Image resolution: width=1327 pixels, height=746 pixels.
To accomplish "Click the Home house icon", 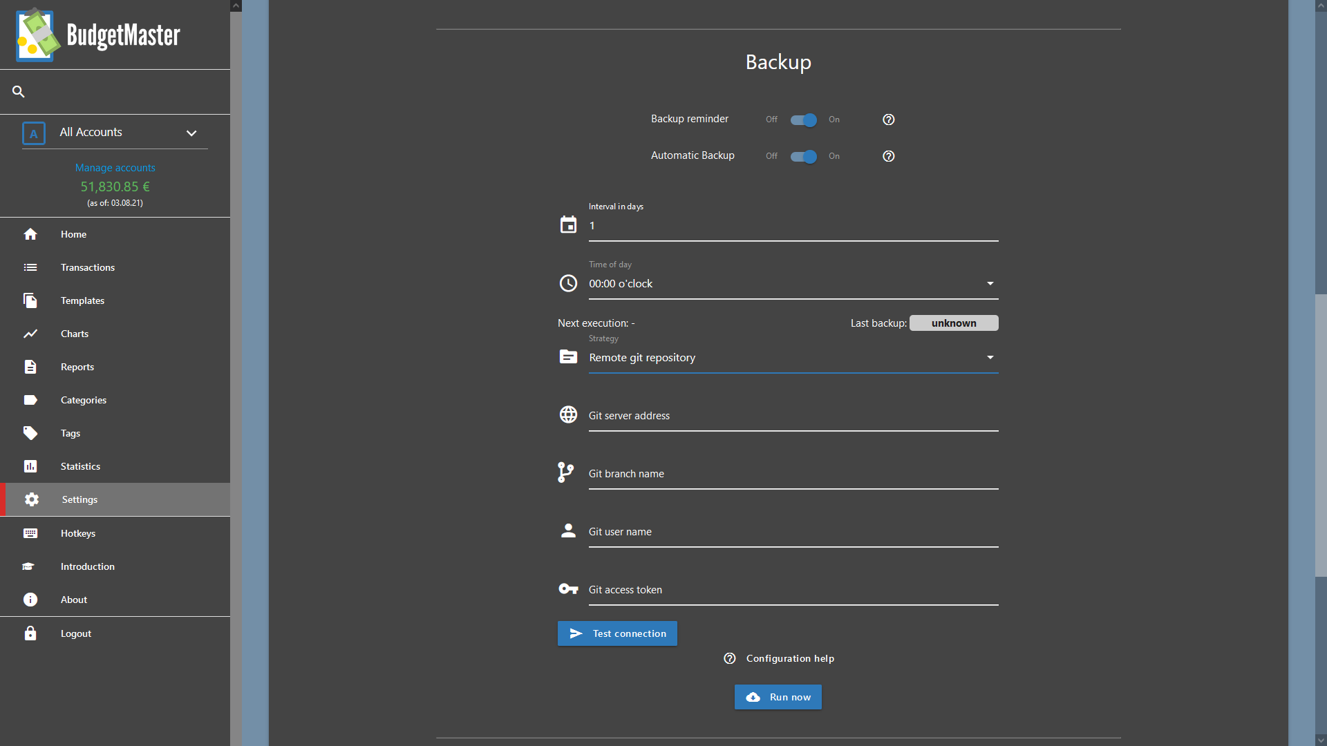I will (30, 234).
